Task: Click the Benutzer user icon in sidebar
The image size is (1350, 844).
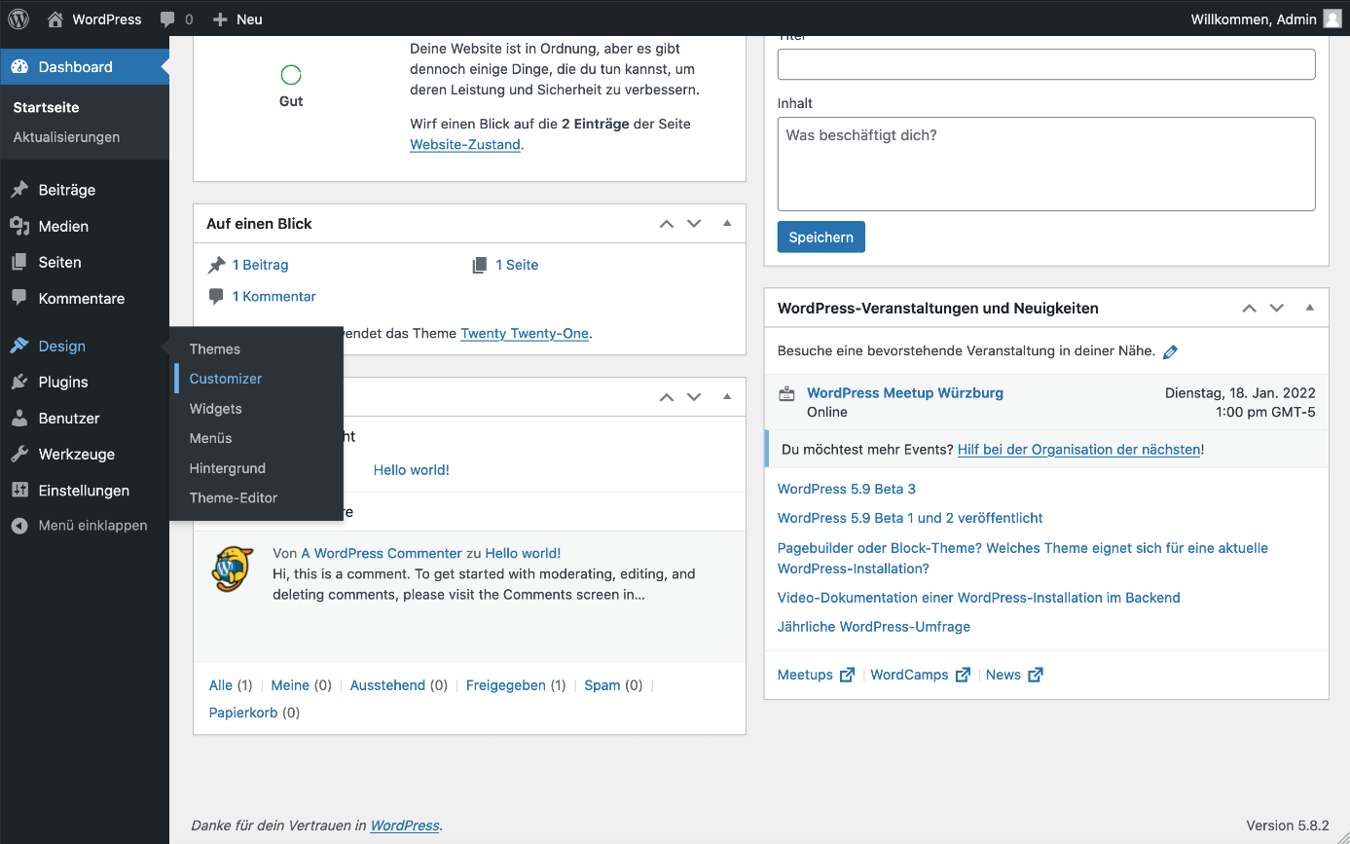Action: click(19, 418)
